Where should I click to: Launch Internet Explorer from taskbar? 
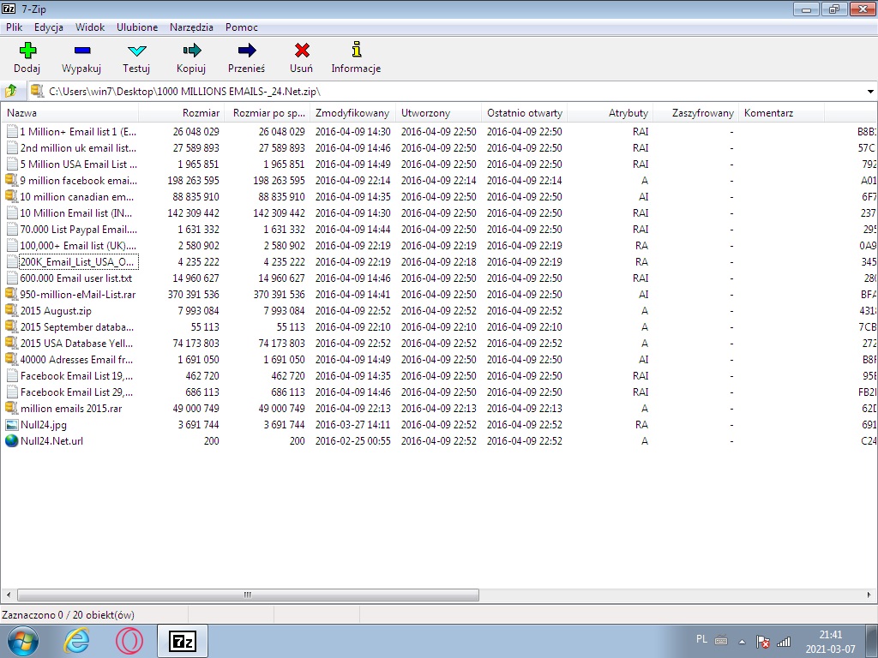[76, 641]
